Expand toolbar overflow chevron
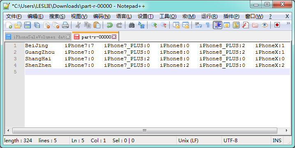Viewport: 295px width, 148px height. pos(288,23)
